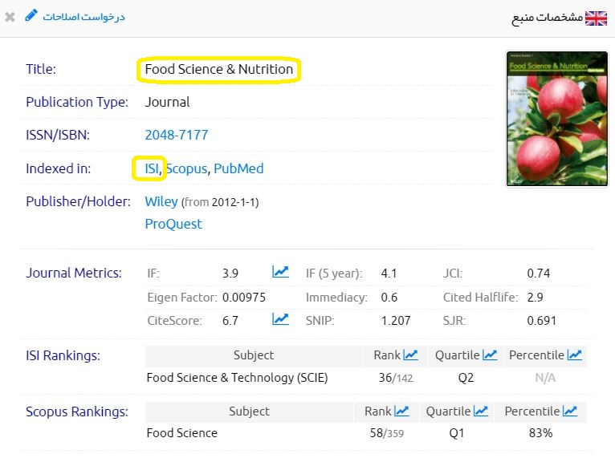
Task: Open the CiteScore trend chart icon
Action: pos(280,319)
